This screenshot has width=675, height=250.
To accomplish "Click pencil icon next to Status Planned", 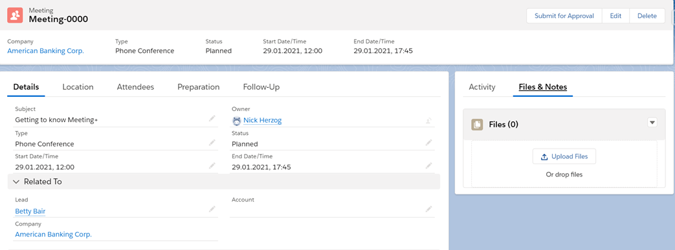I will [429, 142].
